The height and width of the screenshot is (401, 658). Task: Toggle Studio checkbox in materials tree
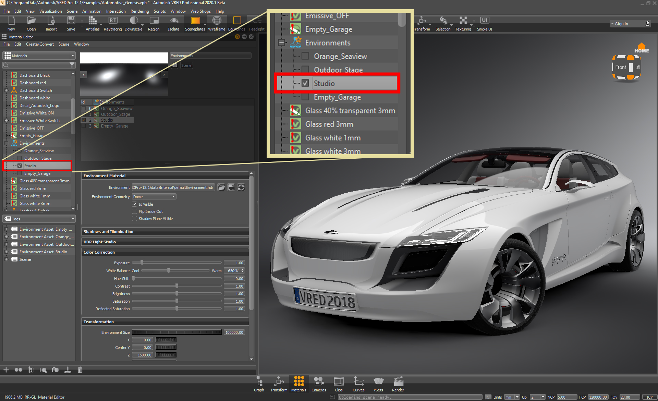click(x=20, y=166)
